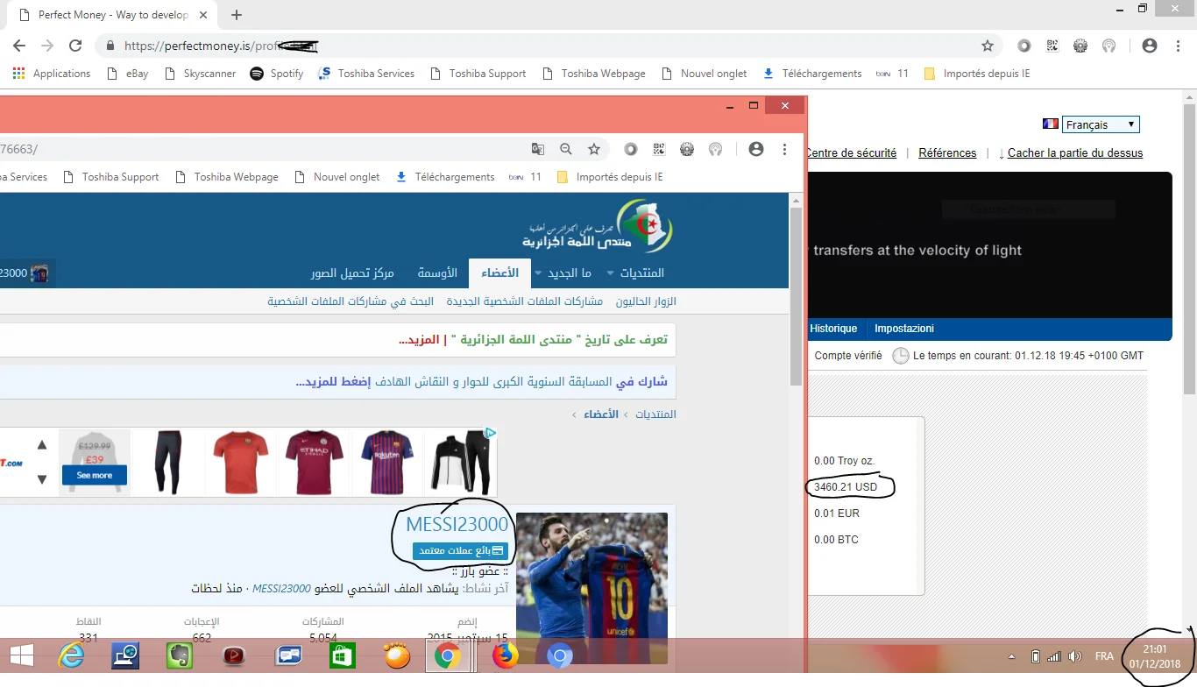Click the See more ad button

(95, 475)
